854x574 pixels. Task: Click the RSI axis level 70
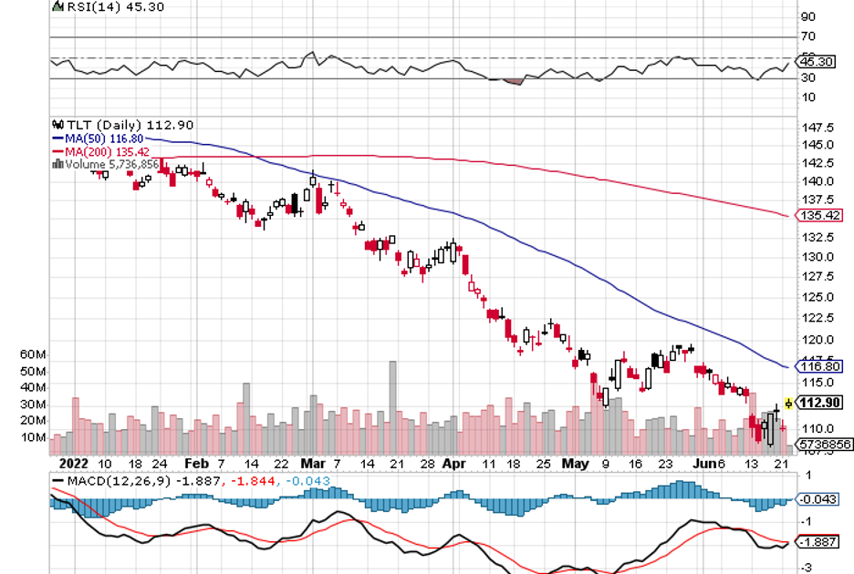(808, 36)
